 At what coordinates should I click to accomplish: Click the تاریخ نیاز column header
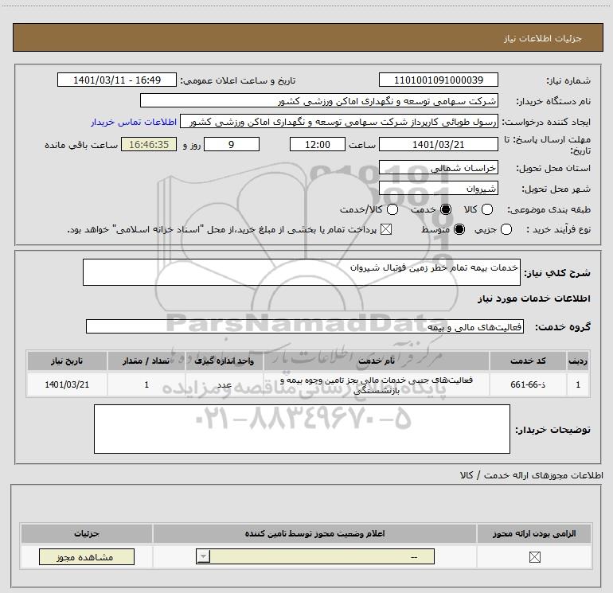(67, 361)
